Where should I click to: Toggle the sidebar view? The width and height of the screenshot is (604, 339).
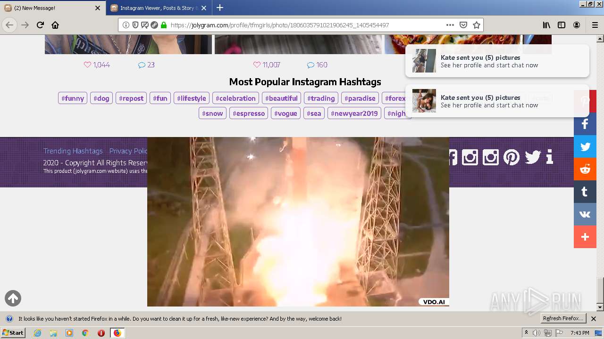[562, 25]
